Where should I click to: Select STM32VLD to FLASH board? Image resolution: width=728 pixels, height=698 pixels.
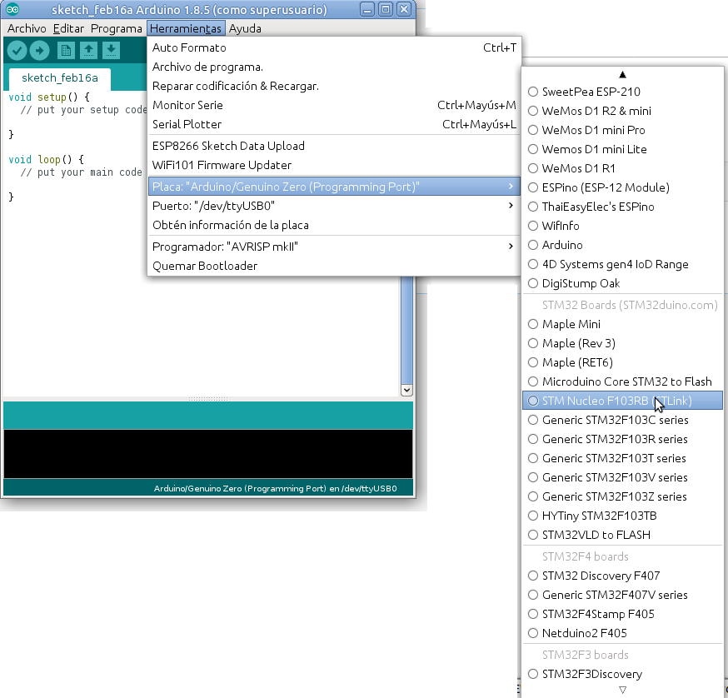622,535
